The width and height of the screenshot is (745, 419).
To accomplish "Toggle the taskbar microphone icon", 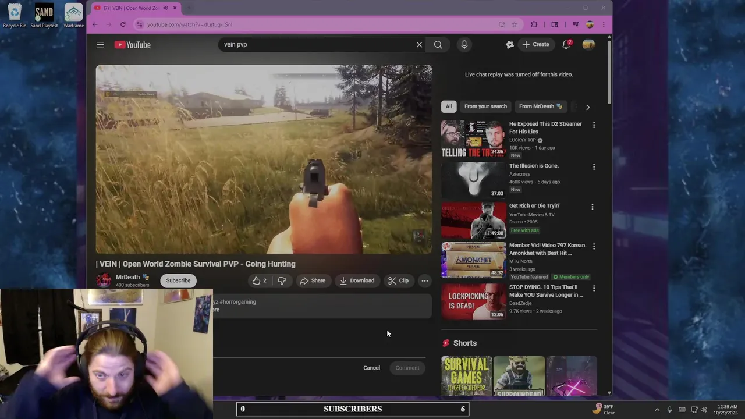I will point(669,410).
